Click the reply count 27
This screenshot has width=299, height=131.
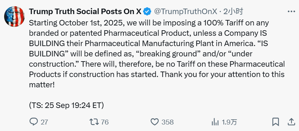point(44,122)
